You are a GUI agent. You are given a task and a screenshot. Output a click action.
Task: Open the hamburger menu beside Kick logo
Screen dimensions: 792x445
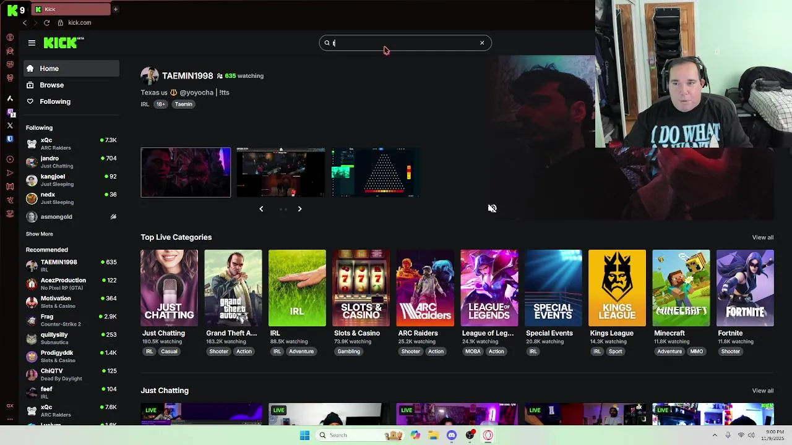[x=32, y=43]
